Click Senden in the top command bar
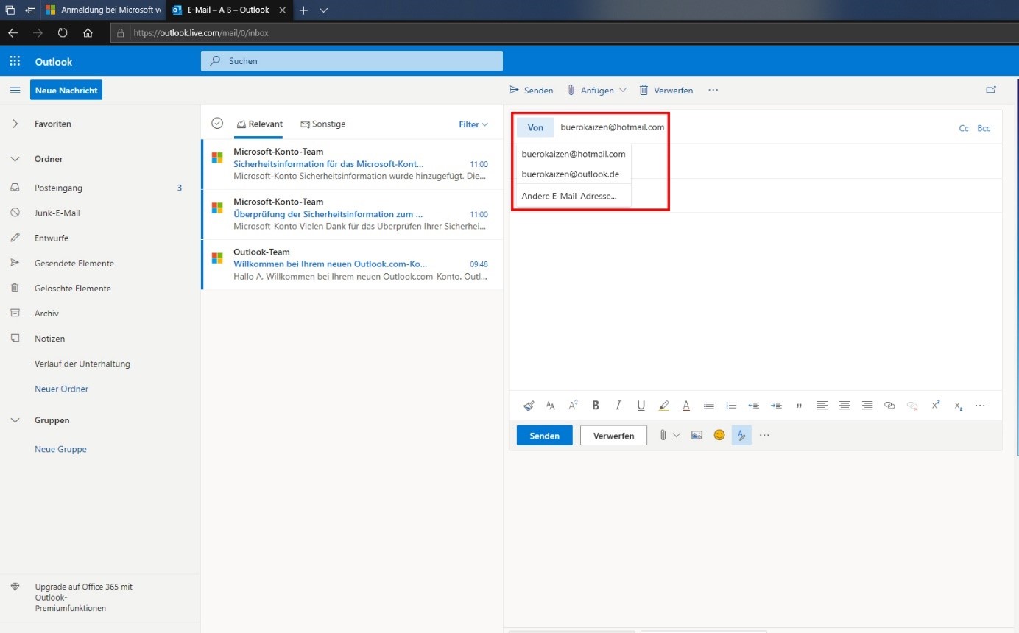 [x=531, y=90]
